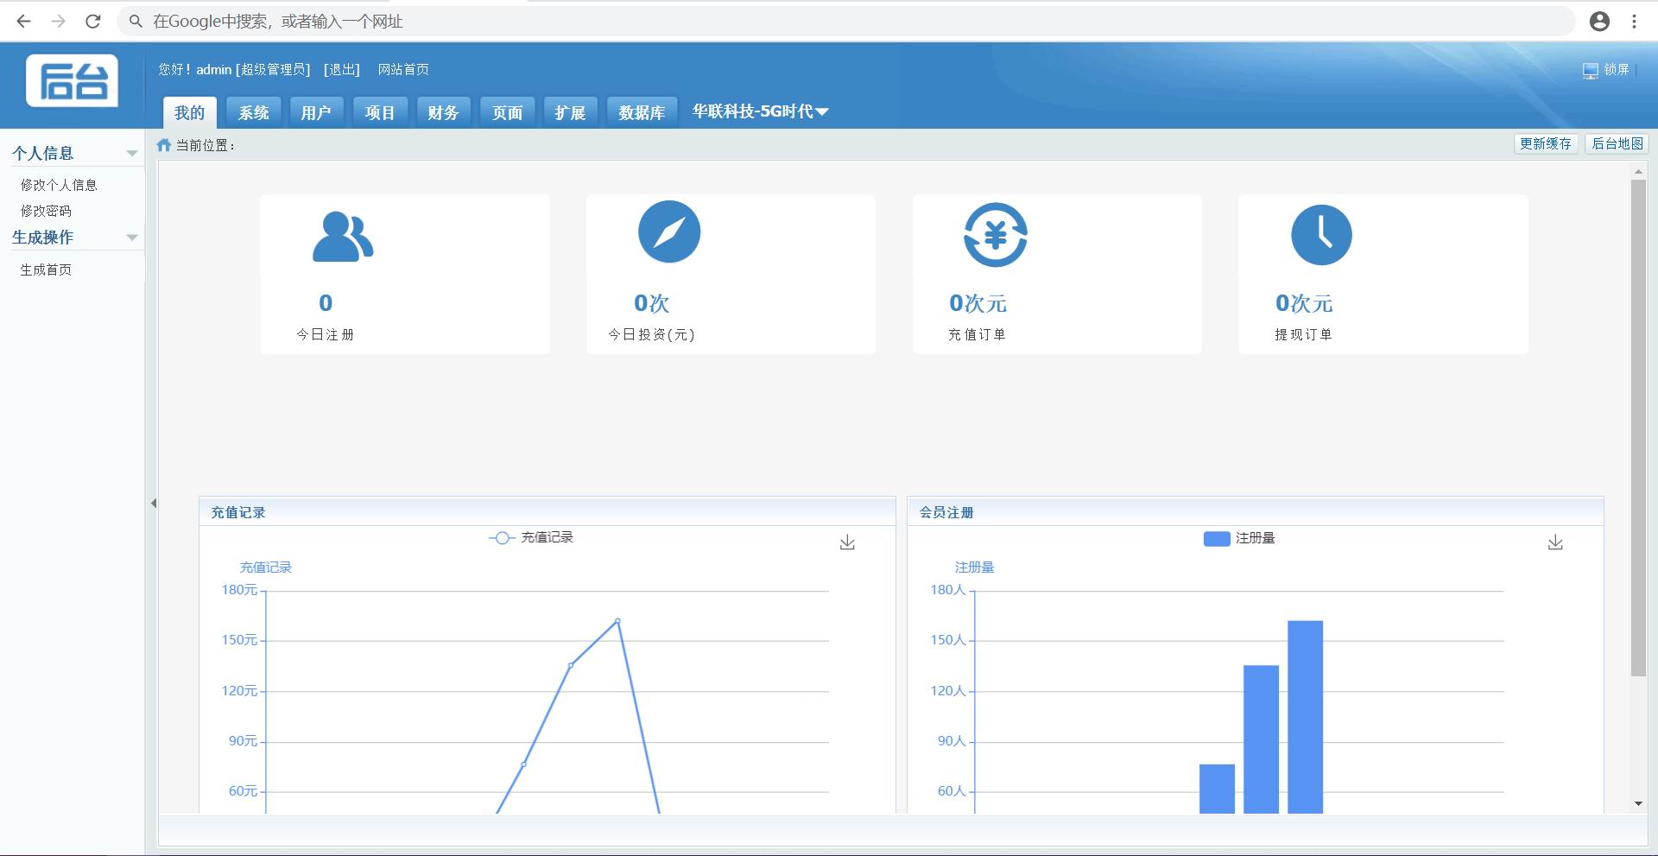1658x856 pixels.
Task: Click the home icon beside 当前位置
Action: (x=164, y=145)
